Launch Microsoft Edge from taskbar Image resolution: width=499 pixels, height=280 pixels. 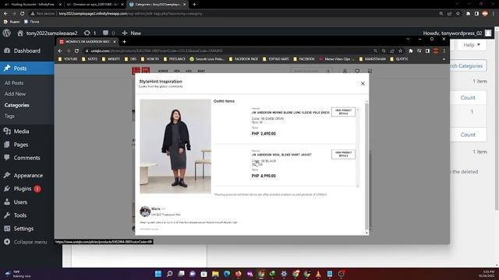[227, 274]
